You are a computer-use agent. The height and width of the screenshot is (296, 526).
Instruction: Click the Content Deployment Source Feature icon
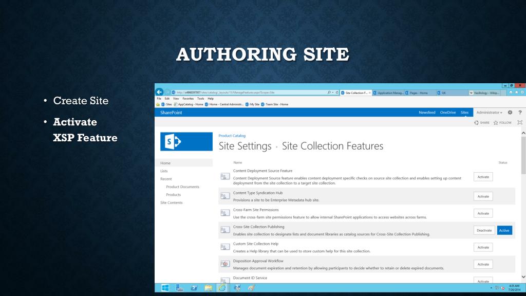(x=225, y=177)
